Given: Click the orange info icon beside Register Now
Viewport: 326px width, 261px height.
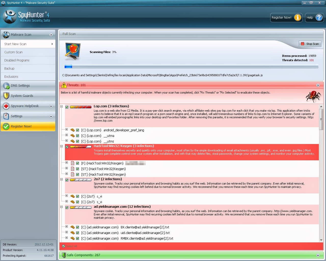Looking at the screenshot, I should pos(297,17).
